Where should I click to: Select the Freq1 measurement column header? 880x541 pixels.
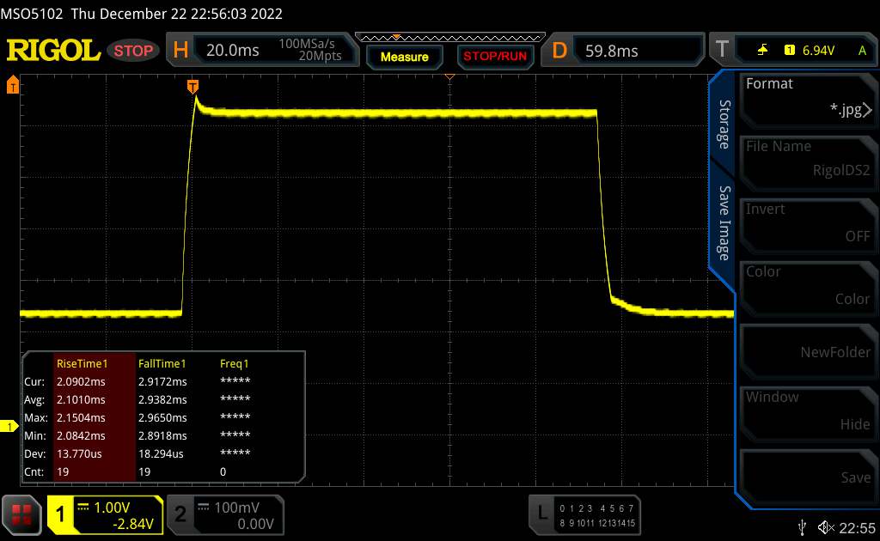(234, 363)
